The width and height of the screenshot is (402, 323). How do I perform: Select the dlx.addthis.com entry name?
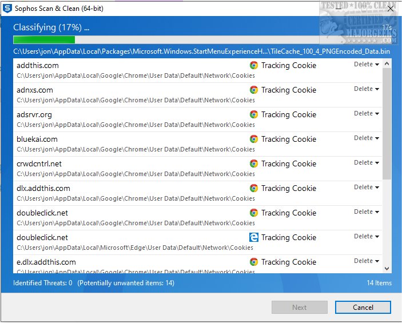(43, 189)
